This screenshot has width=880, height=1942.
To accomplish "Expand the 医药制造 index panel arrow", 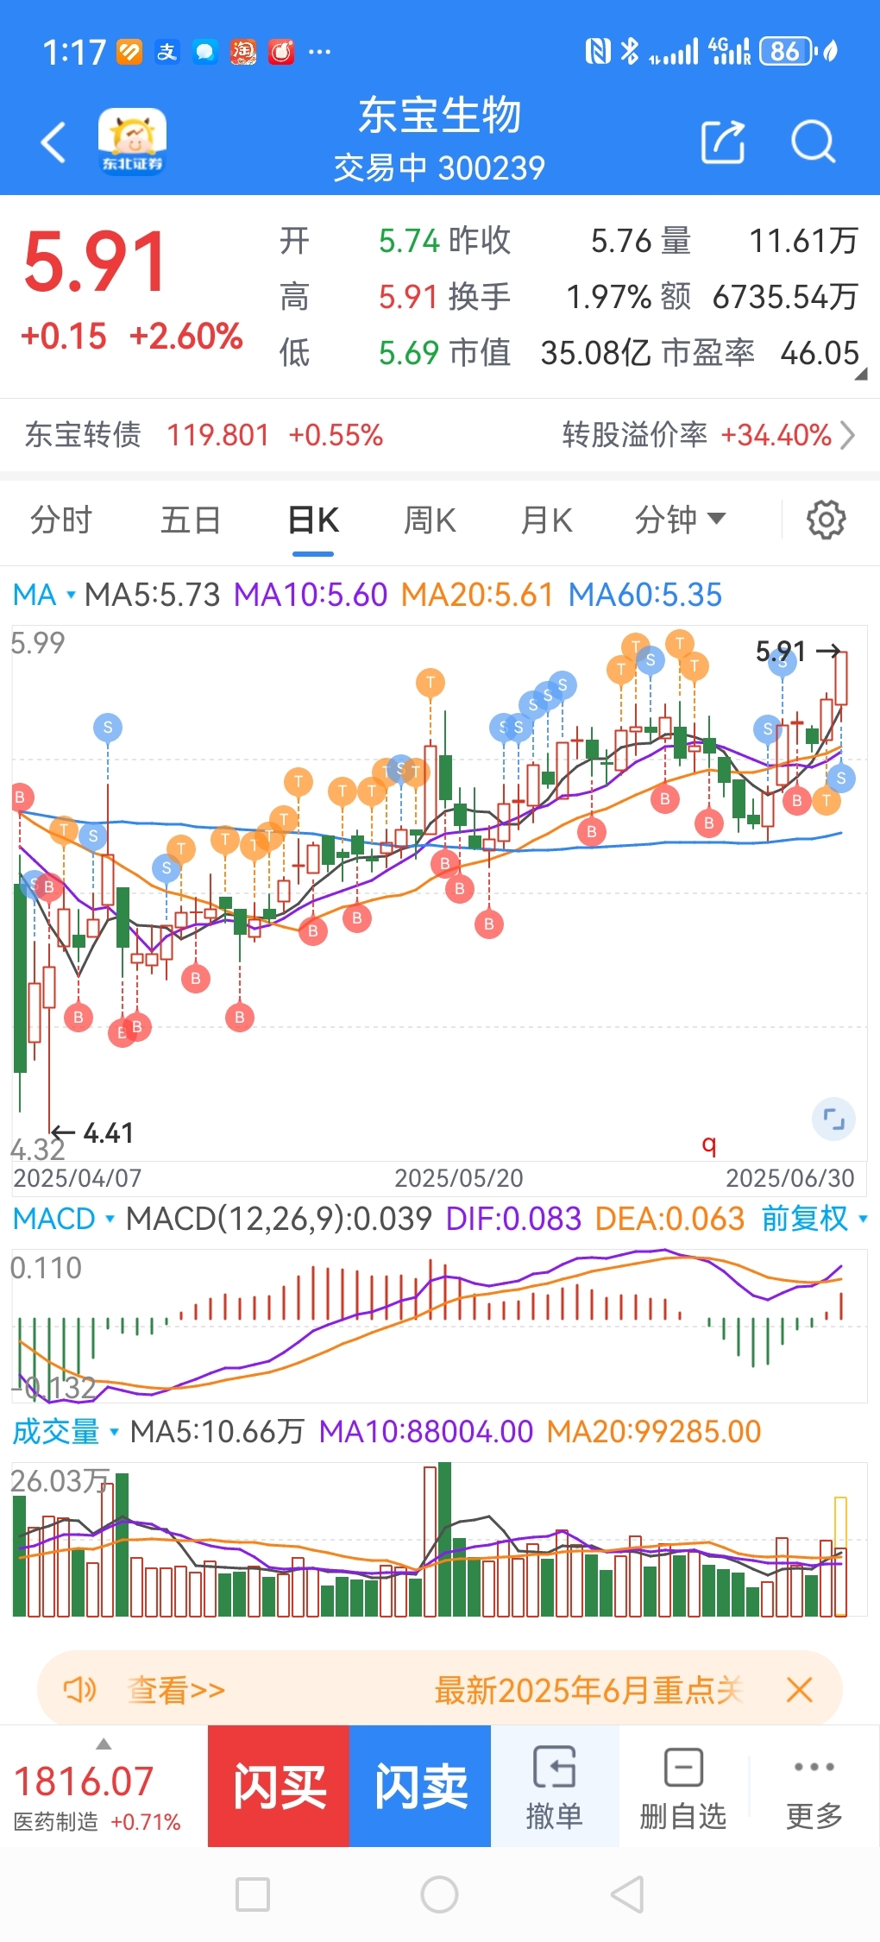I will (x=104, y=1743).
